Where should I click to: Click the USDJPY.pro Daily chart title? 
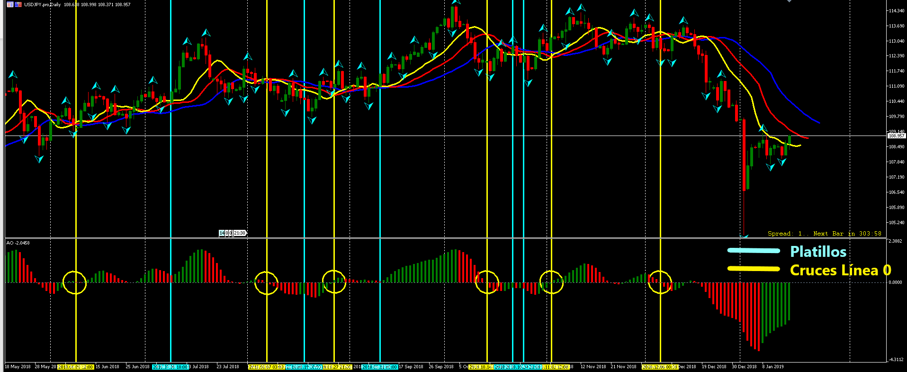(x=43, y=5)
